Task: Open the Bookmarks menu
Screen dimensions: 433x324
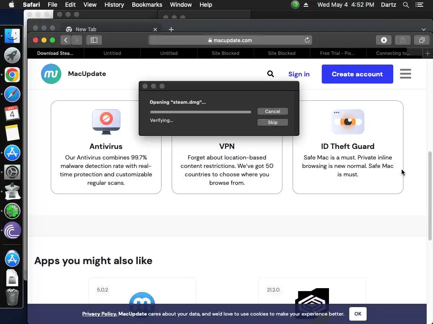Action: [x=147, y=5]
